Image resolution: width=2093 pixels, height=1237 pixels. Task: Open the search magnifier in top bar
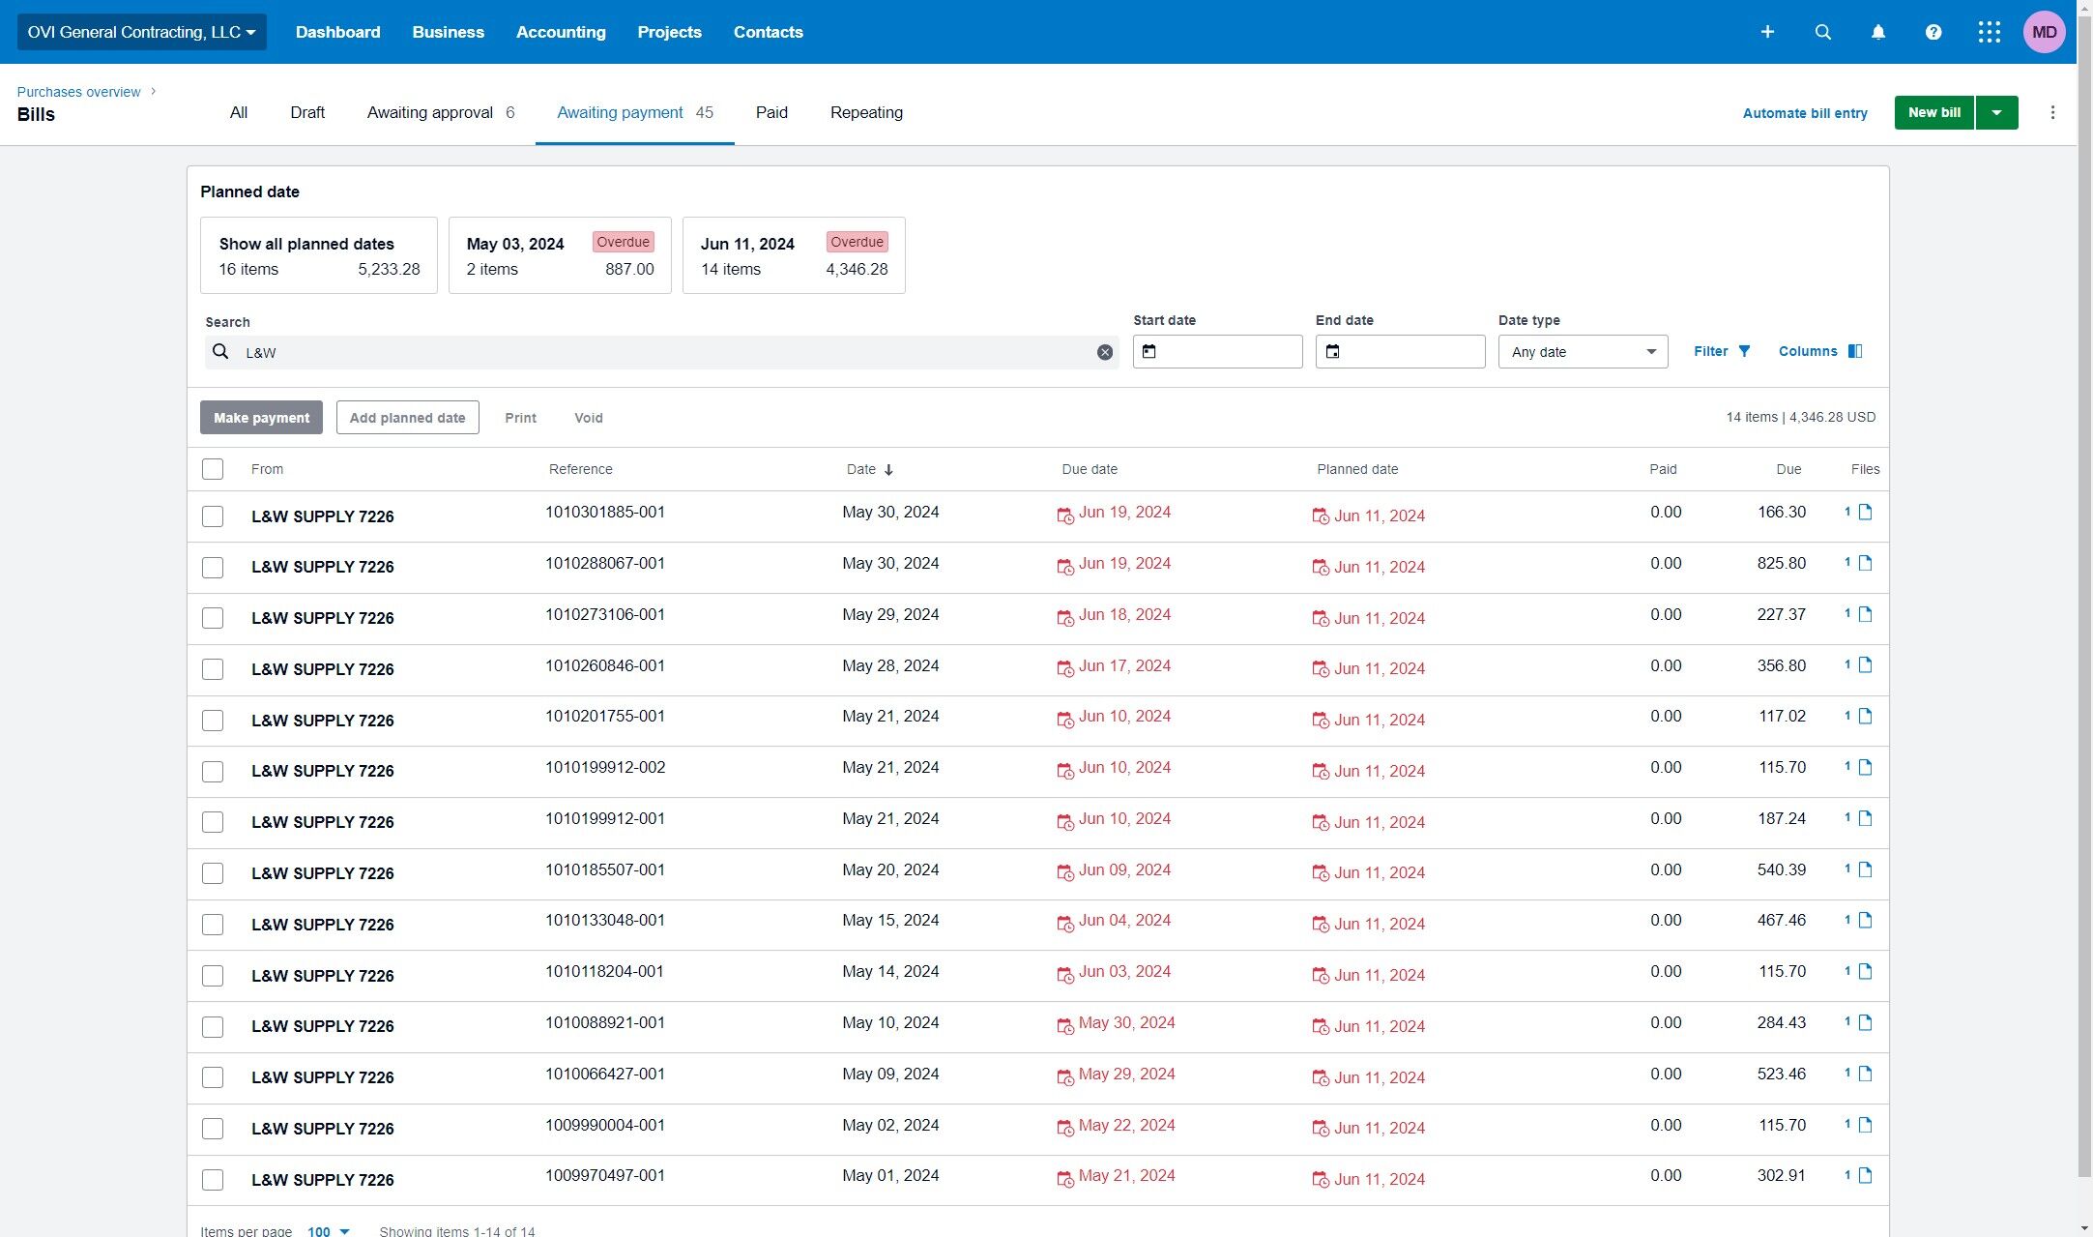[x=1822, y=32]
